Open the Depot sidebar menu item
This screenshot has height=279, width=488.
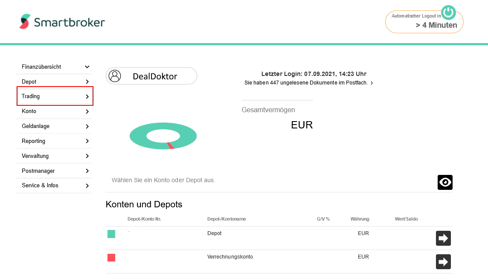pyautogui.click(x=53, y=81)
